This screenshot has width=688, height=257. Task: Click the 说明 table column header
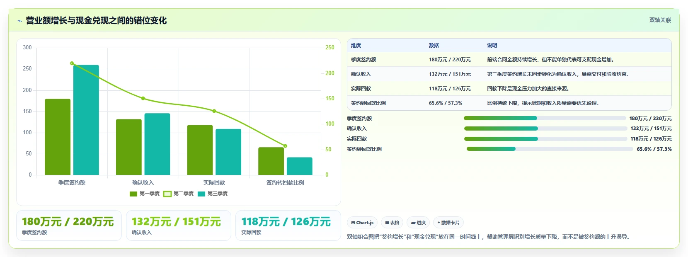tap(492, 46)
